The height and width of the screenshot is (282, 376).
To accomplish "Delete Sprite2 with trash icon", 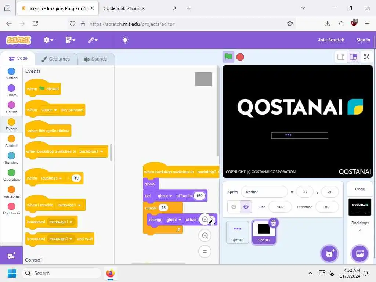I will pos(273,223).
